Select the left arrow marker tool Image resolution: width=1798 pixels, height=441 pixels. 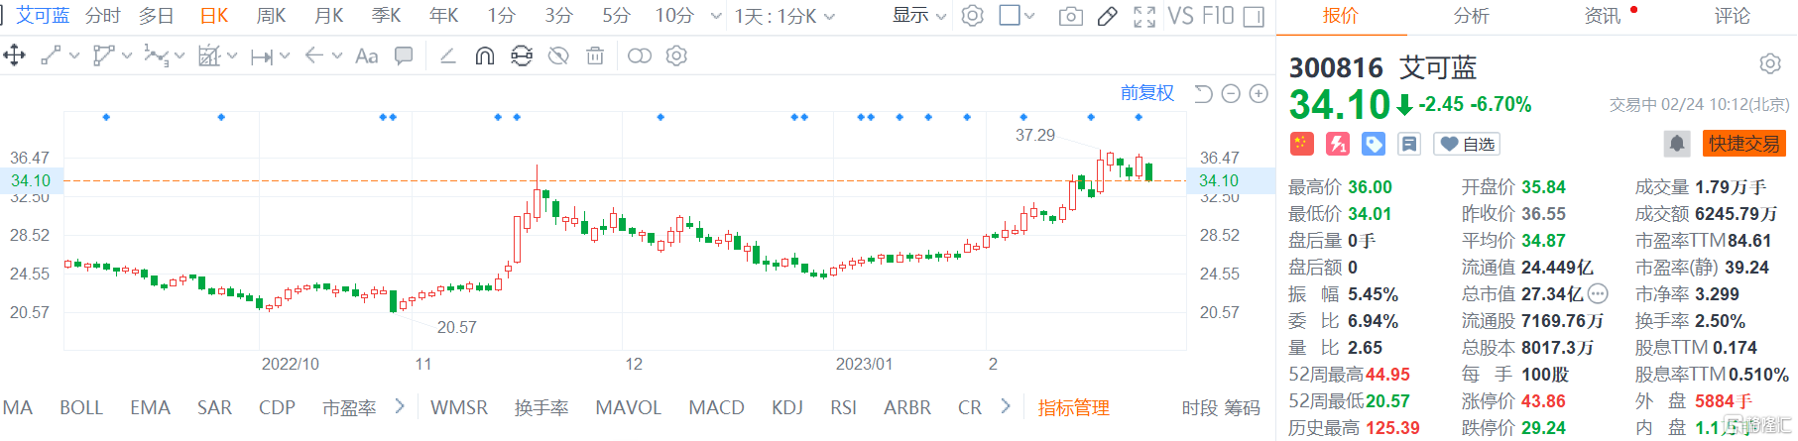click(x=314, y=55)
